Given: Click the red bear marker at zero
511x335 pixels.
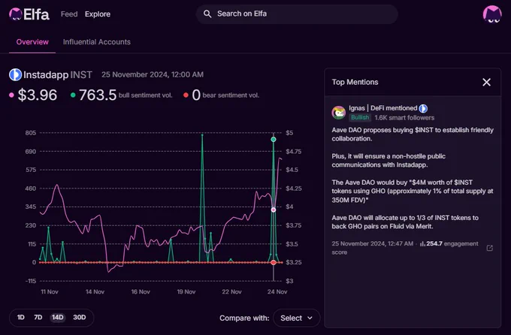Looking at the screenshot, I should coord(274,262).
